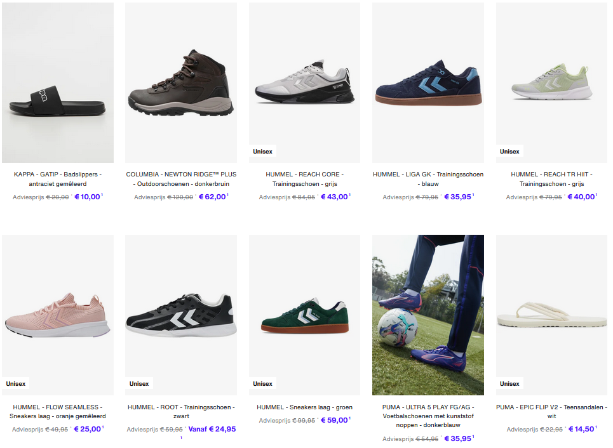The width and height of the screenshot is (613, 448).
Task: Open the HUMMEL REACH CORE product link
Action: [x=304, y=179]
